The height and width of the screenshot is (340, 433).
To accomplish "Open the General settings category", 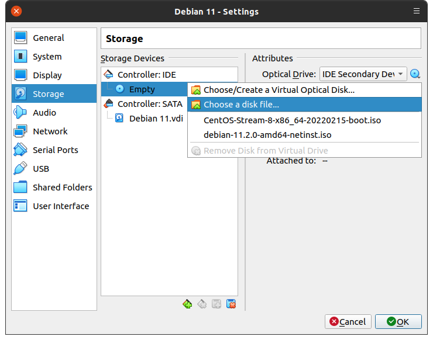I will (x=48, y=38).
